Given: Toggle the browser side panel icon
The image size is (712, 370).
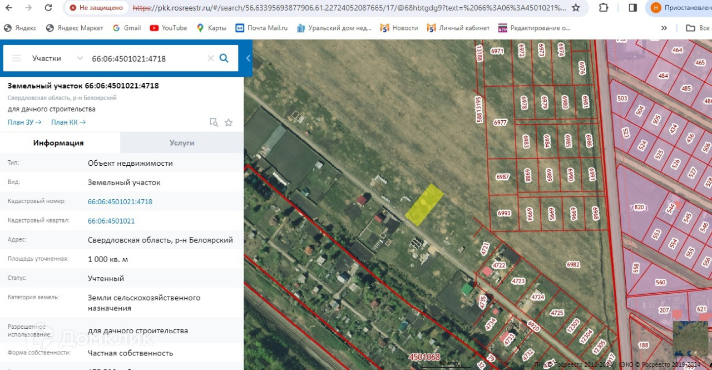Looking at the screenshot, I should pos(632,8).
